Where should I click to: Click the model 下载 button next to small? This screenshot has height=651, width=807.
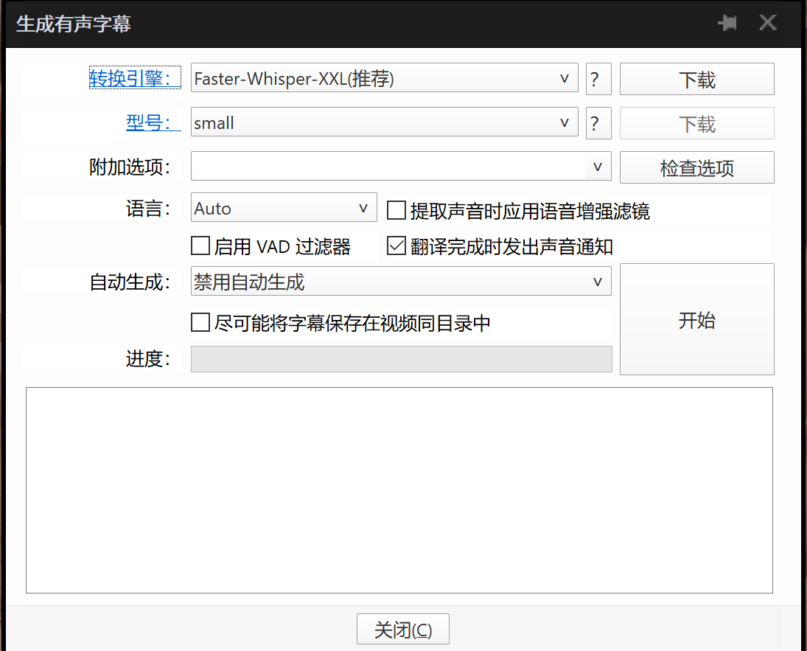coord(697,123)
